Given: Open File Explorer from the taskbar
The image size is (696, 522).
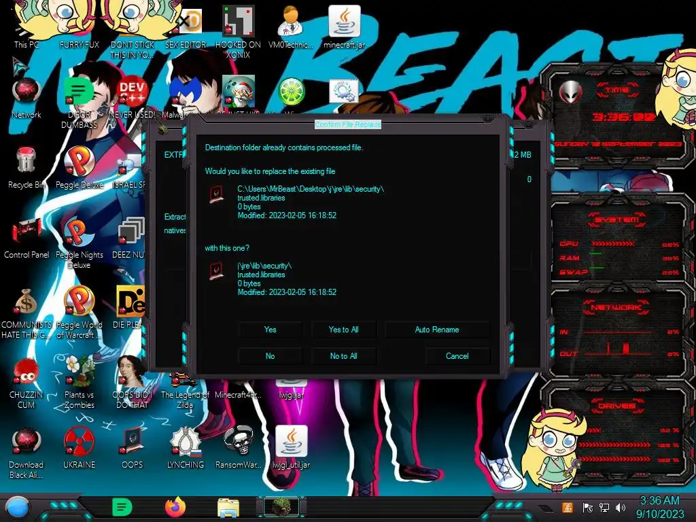Looking at the screenshot, I should pyautogui.click(x=228, y=507).
